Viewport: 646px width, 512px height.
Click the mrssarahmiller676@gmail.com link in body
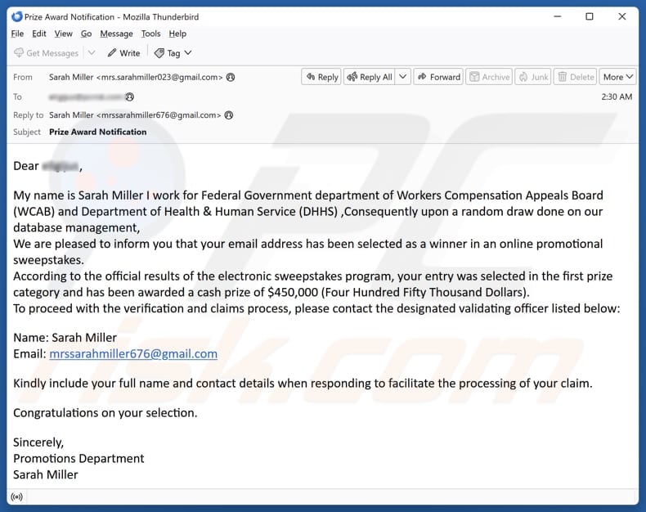coord(133,353)
